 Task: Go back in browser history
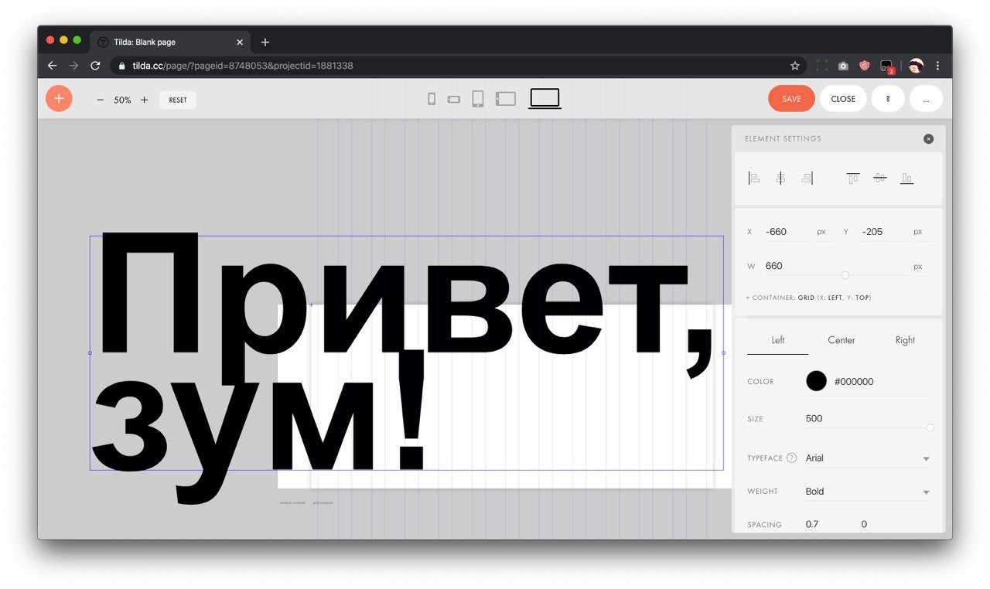point(52,66)
